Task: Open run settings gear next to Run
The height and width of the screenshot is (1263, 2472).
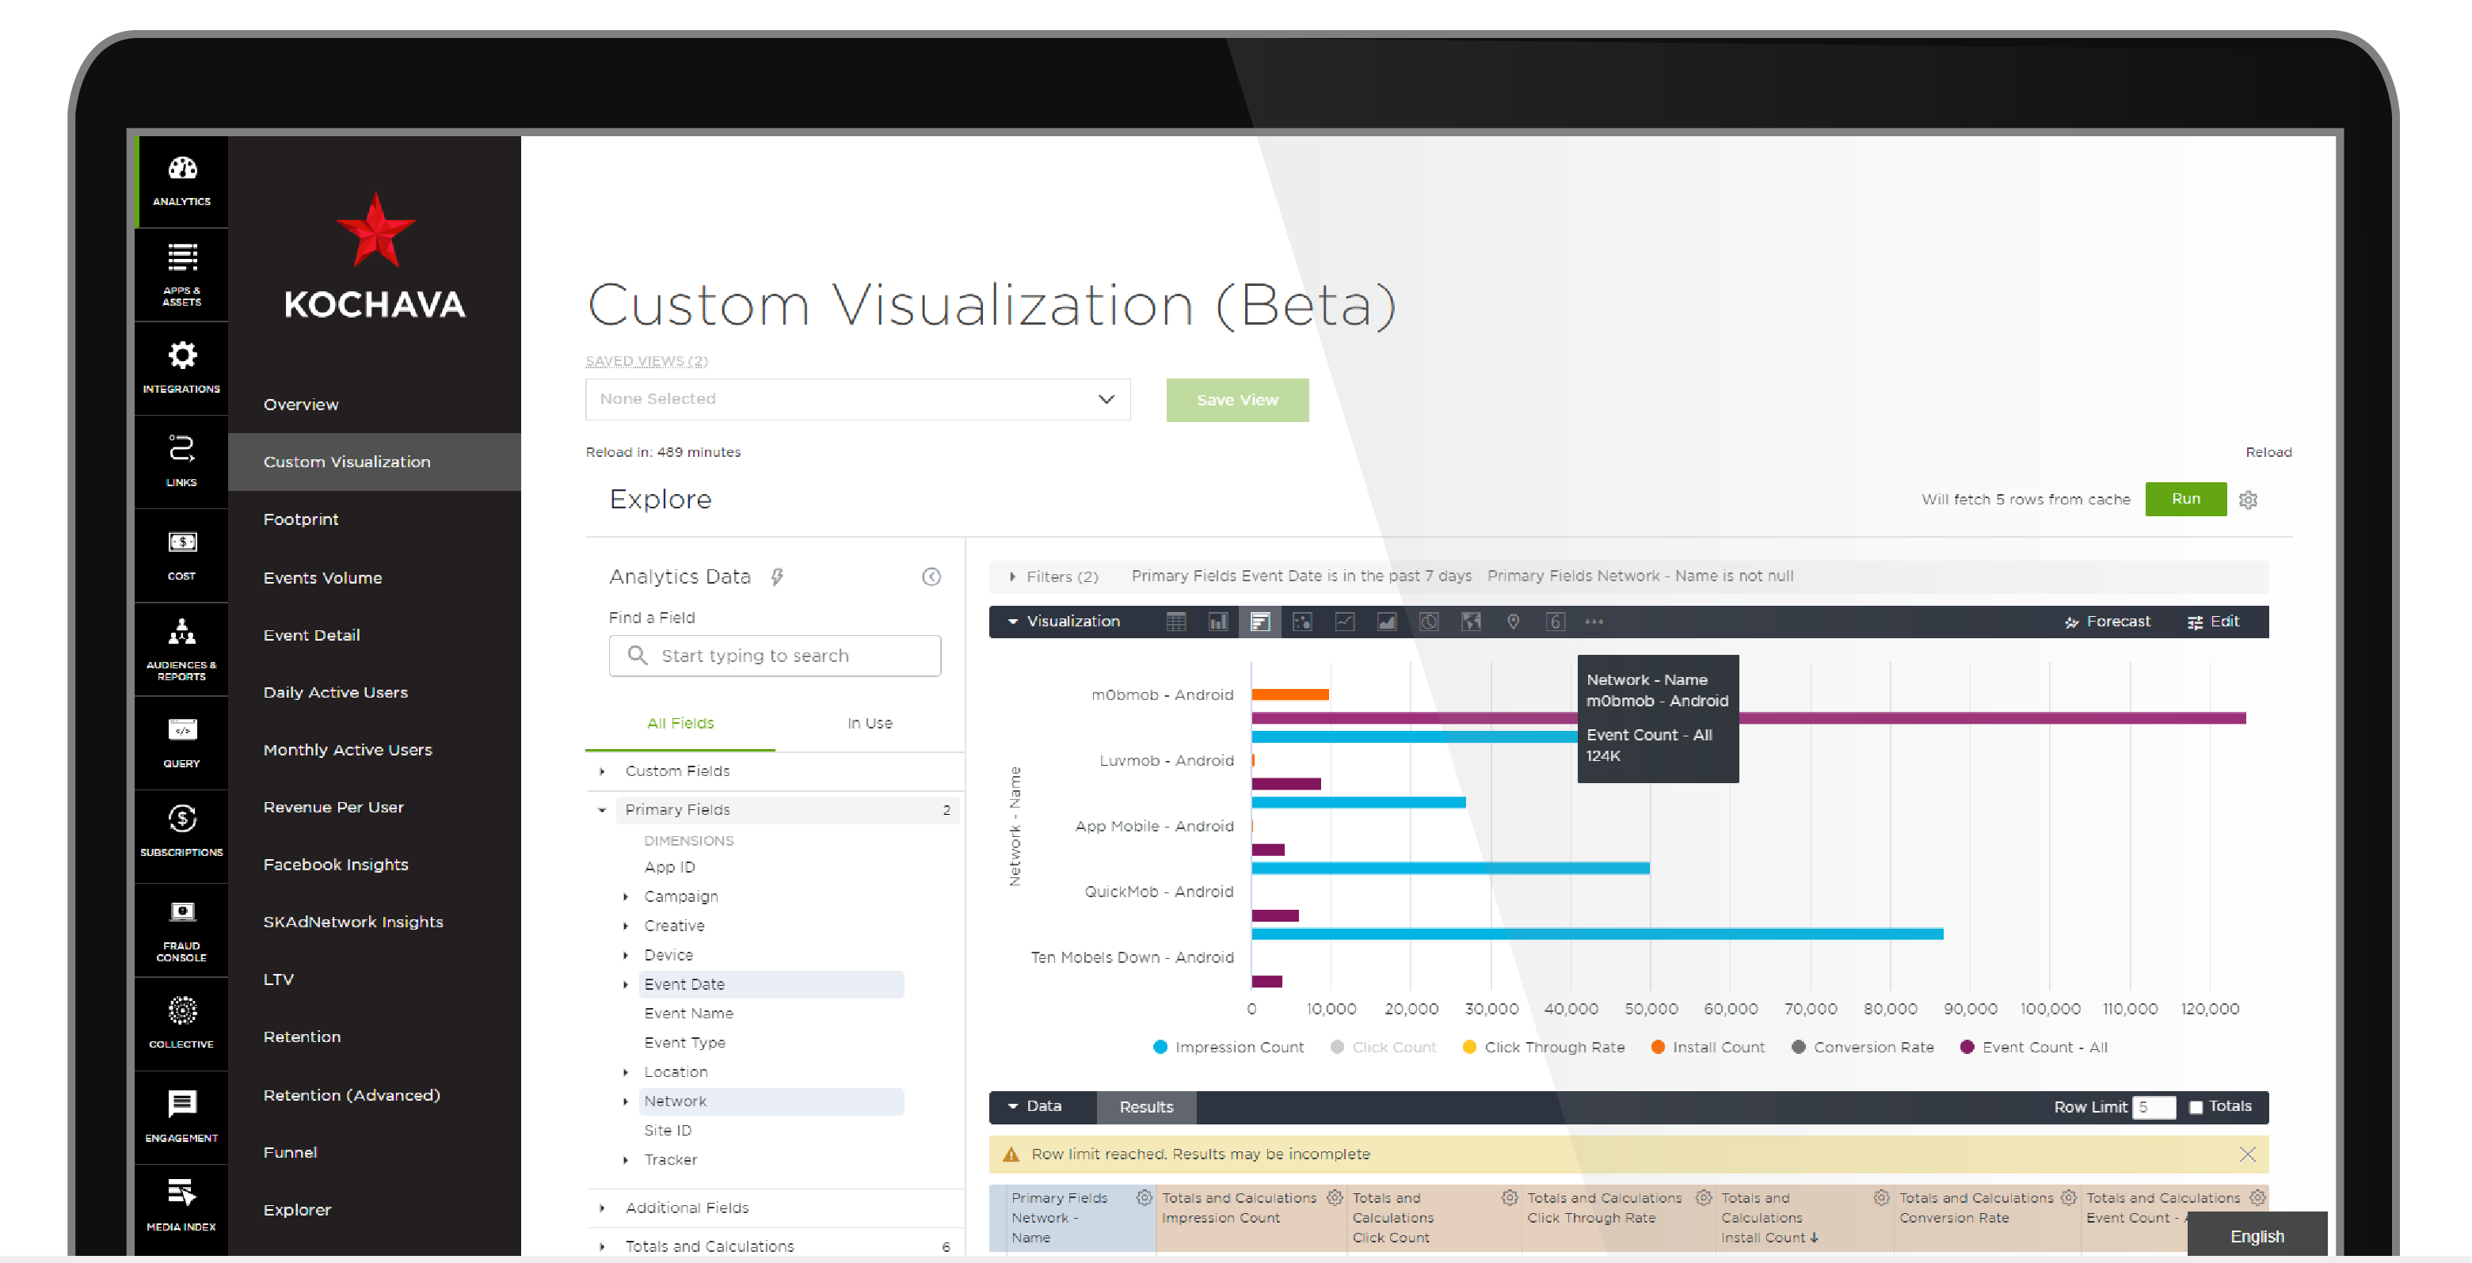Action: pyautogui.click(x=2249, y=500)
